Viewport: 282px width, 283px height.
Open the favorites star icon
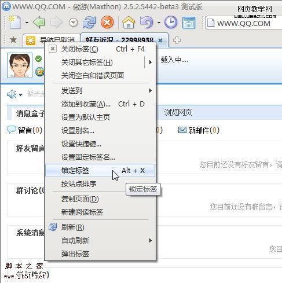pos(13,40)
